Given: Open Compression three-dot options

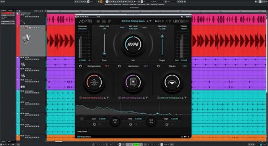Looking at the screenshot, I should coord(106,66).
